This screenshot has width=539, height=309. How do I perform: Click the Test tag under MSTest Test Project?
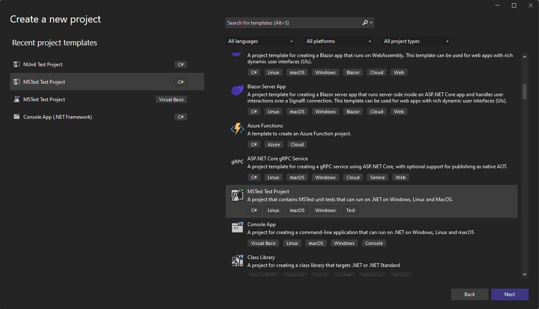point(351,210)
